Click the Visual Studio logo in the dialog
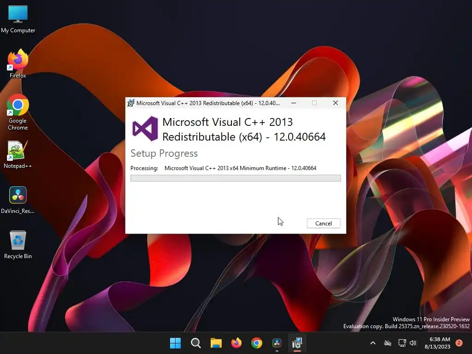The height and width of the screenshot is (354, 472). [x=145, y=129]
